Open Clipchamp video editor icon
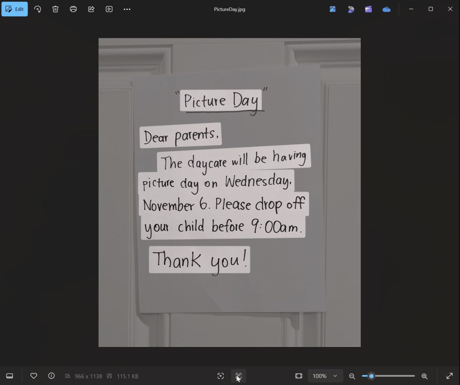 point(369,9)
